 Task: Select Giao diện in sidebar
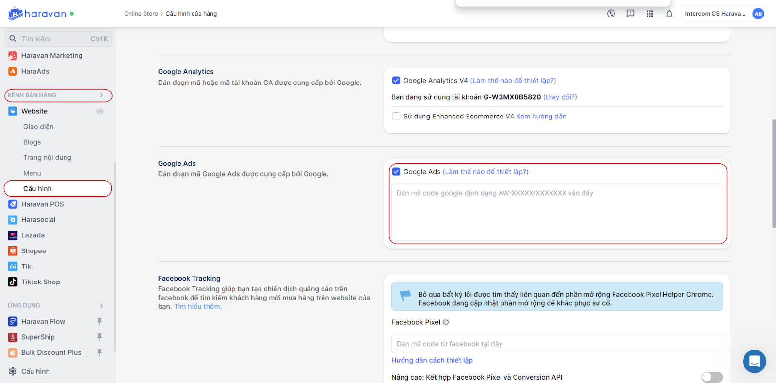tap(38, 127)
